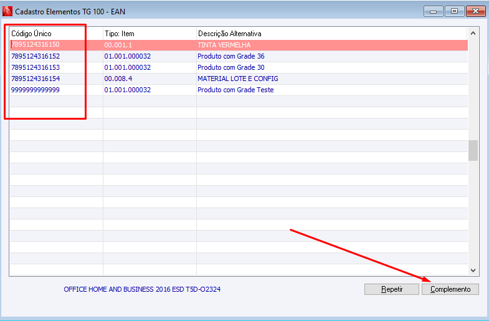The image size is (489, 321).
Task: Select code 7895124316150
Action: tap(36, 45)
